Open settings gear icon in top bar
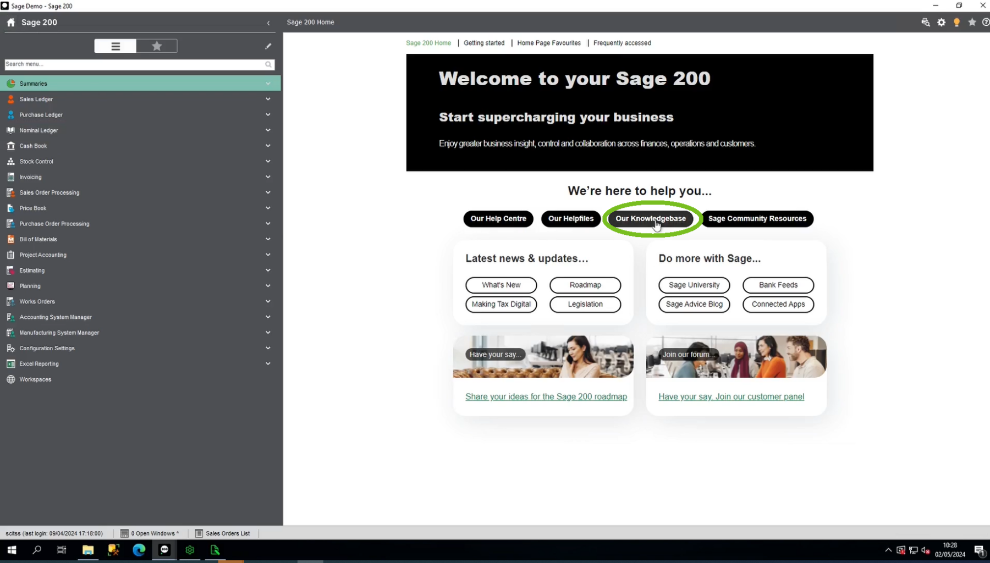This screenshot has width=990, height=563. pos(941,23)
